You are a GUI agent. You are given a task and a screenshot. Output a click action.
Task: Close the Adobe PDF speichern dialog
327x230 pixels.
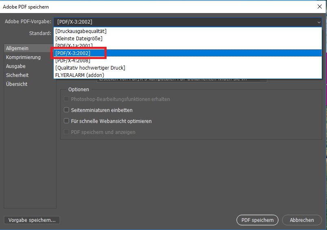tap(319, 7)
